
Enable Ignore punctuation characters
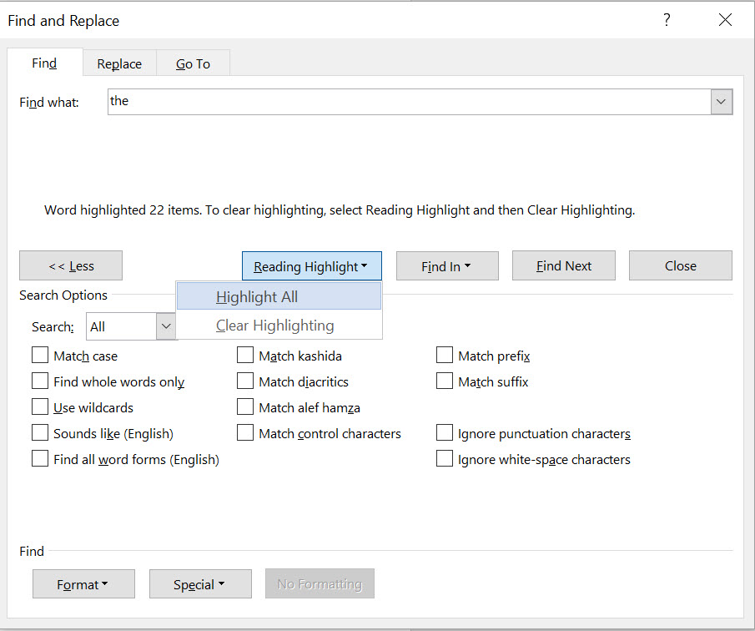point(445,433)
